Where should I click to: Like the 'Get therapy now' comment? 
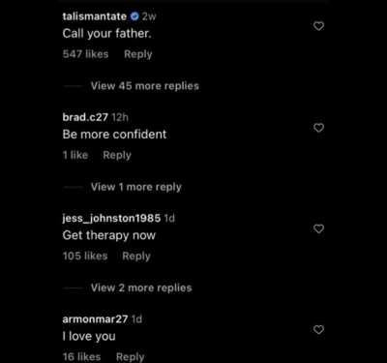point(318,228)
